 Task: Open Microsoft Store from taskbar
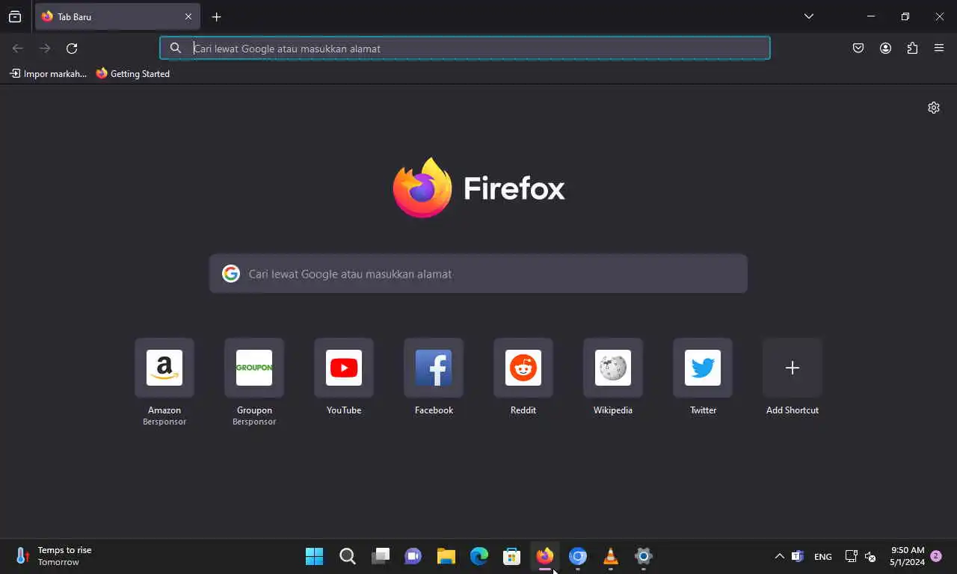point(512,556)
